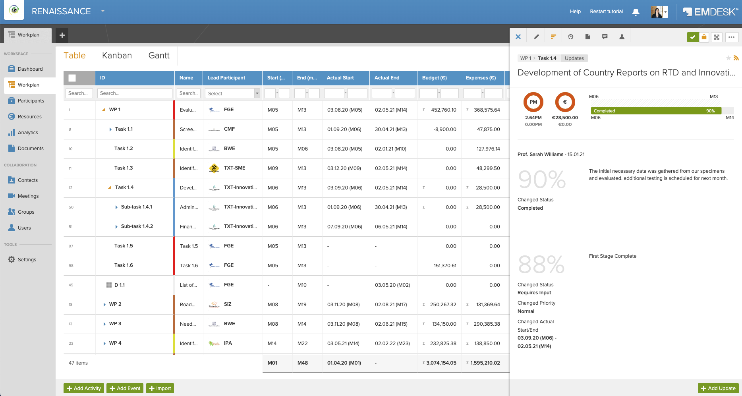Open the Analytics section
Screen dimensions: 742x396
28,132
